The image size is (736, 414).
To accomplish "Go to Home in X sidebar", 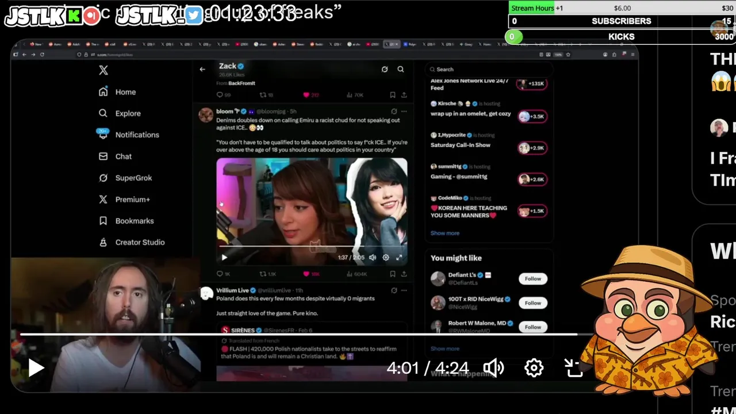I will 117,92.
